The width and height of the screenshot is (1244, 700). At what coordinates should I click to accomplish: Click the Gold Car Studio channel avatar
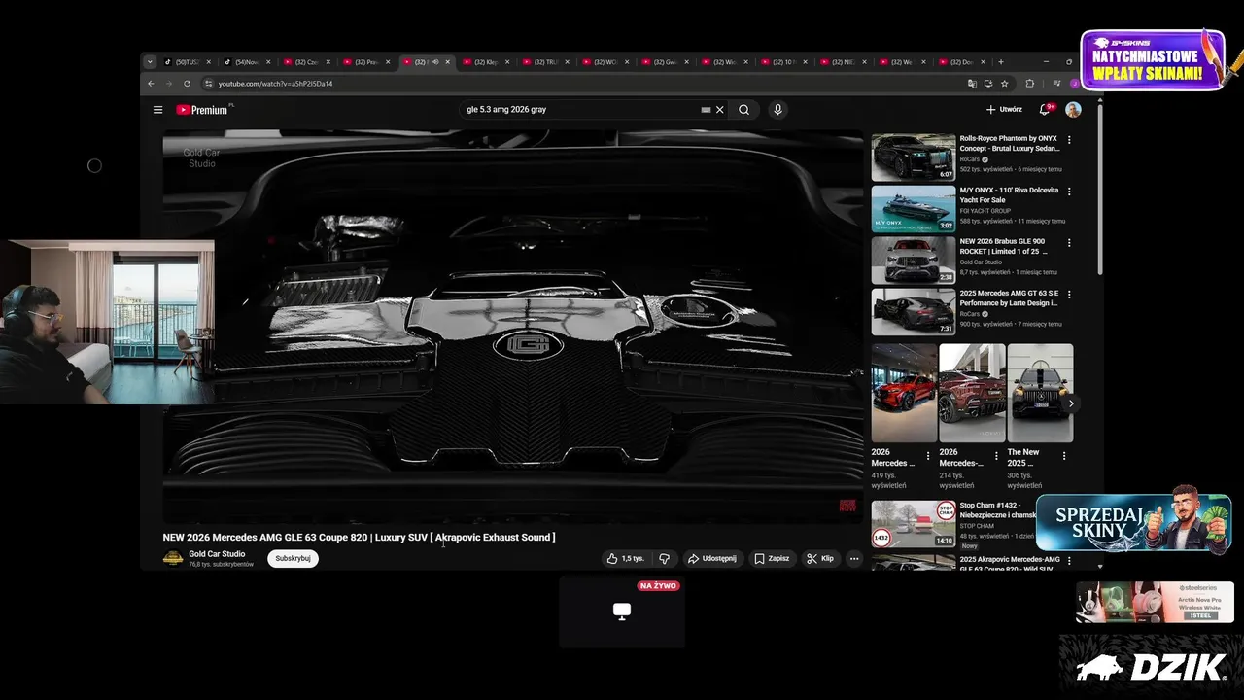pos(173,558)
